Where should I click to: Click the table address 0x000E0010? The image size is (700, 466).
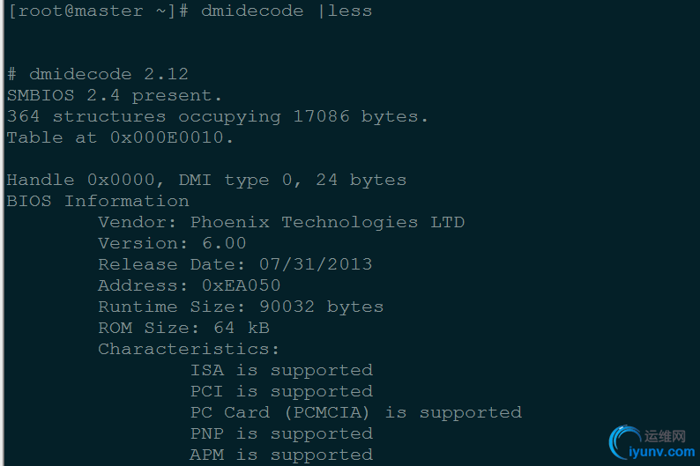click(x=167, y=137)
